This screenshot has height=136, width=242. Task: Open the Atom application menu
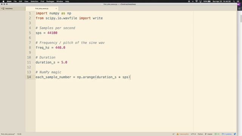[x=9, y=2]
